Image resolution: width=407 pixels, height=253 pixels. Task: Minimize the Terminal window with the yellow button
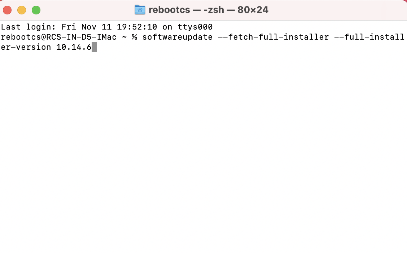point(22,10)
